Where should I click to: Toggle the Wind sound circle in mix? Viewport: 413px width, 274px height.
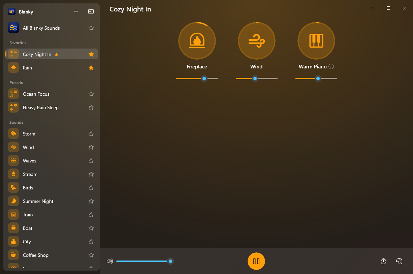point(257,41)
